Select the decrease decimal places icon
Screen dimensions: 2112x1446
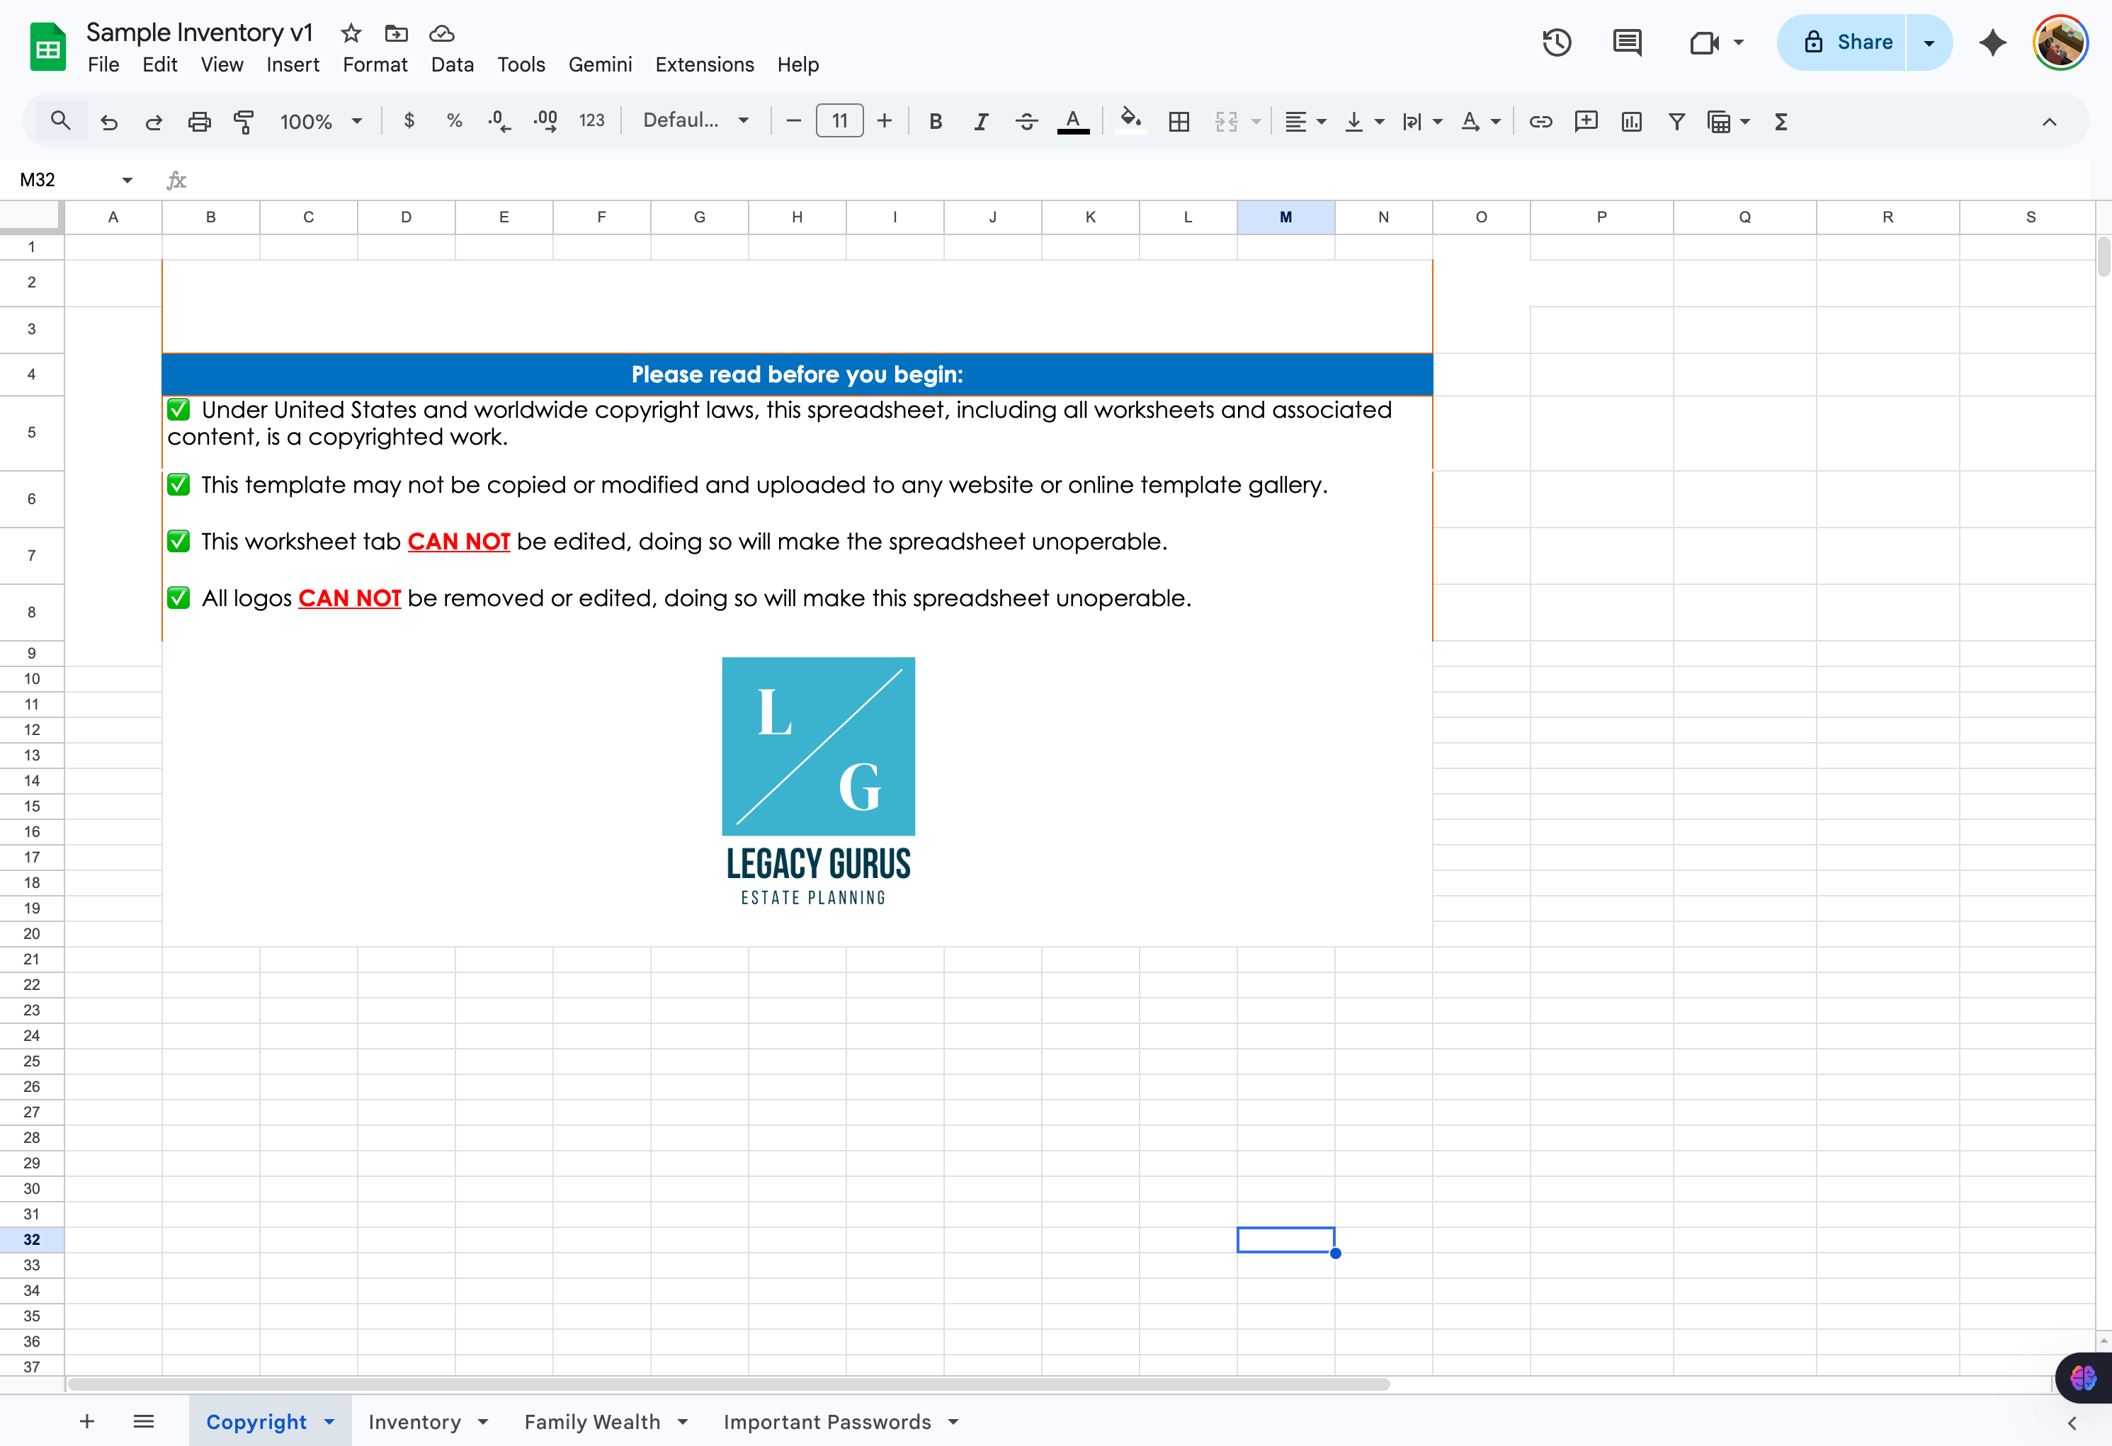coord(498,121)
